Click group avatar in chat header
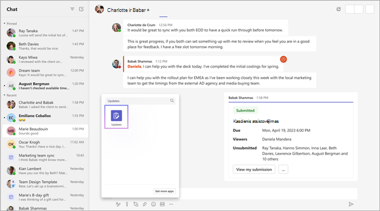The image size is (380, 211). (100, 9)
